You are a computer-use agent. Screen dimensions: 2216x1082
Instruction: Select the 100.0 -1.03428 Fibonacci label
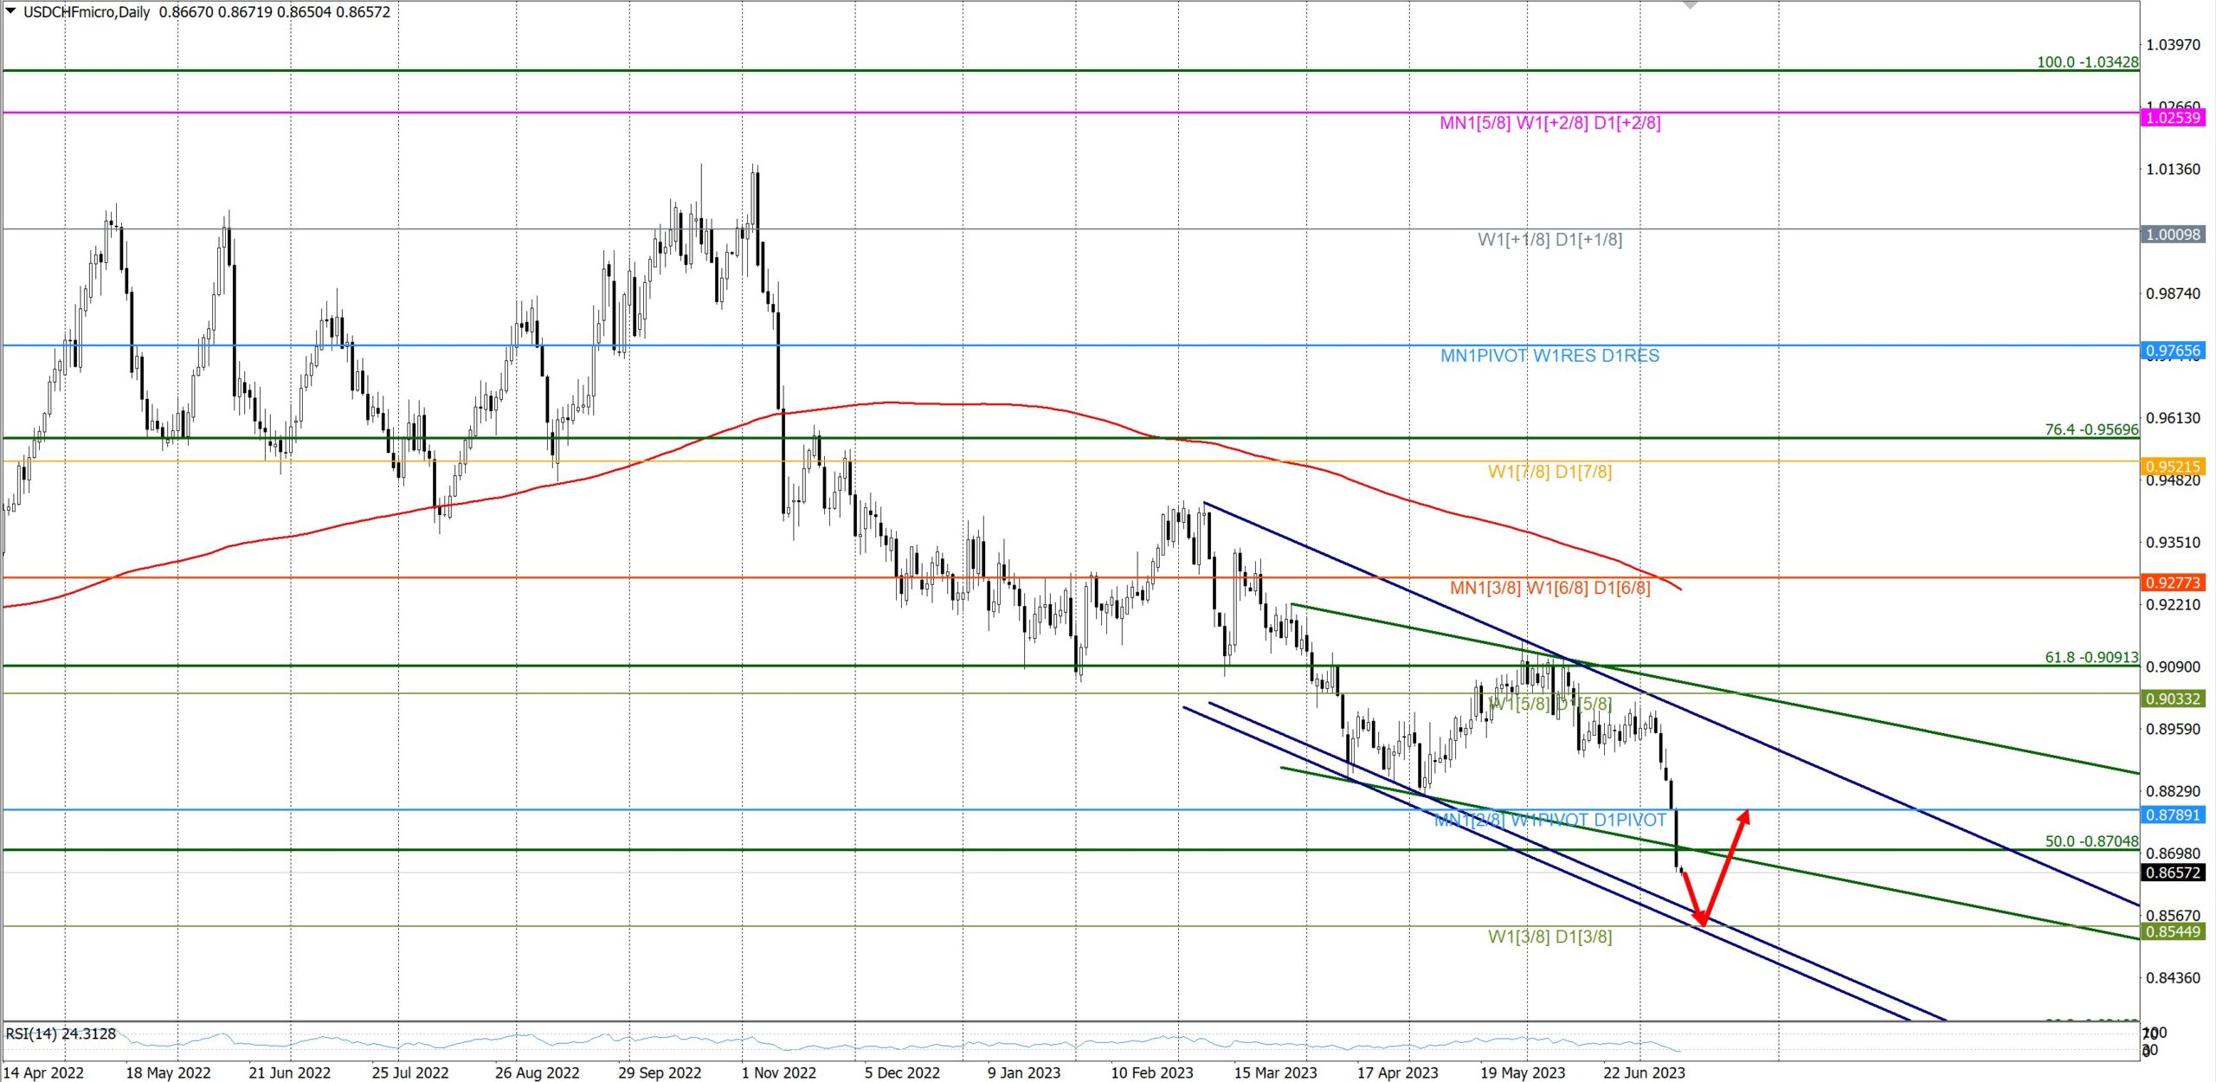tap(2087, 62)
